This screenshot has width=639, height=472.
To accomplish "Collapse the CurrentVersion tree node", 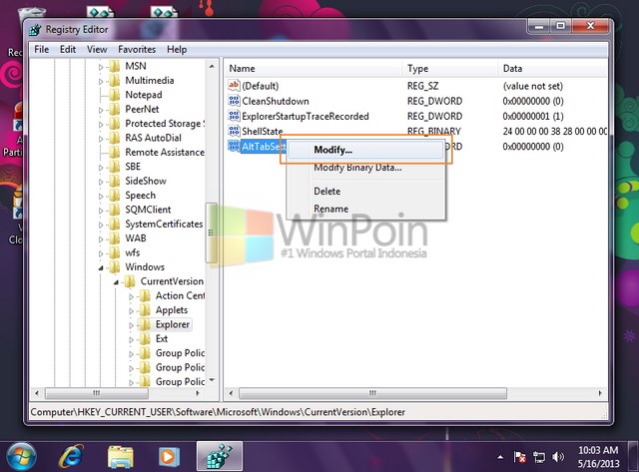I will pos(116,281).
